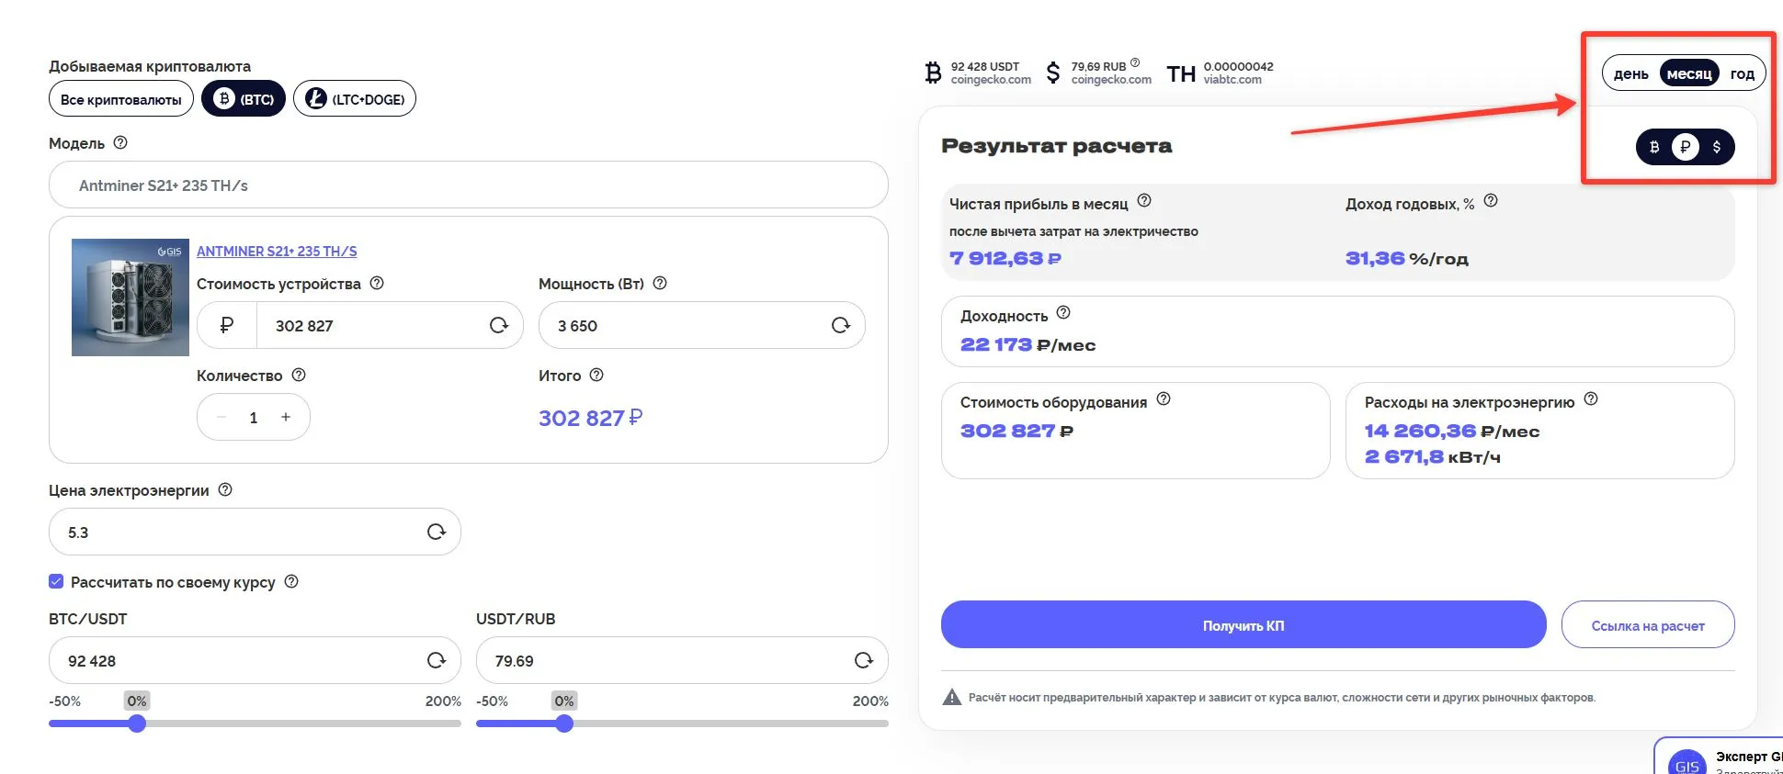Open the Antminer S21+ model selector
1783x774 pixels.
point(468,185)
